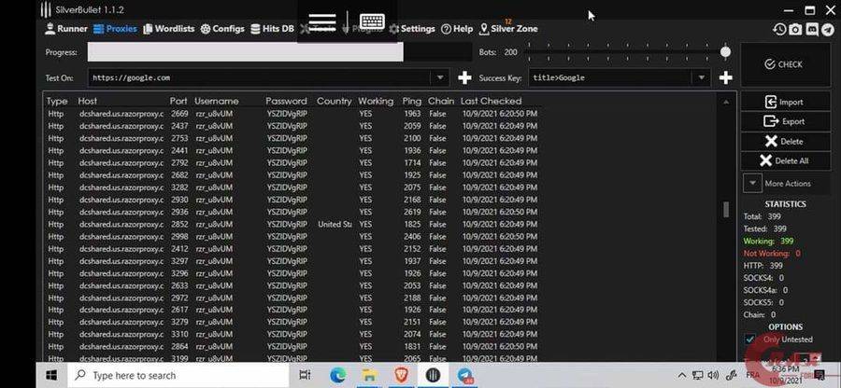Open the Test On URL dropdown arrow
The width and height of the screenshot is (841, 388).
[440, 77]
